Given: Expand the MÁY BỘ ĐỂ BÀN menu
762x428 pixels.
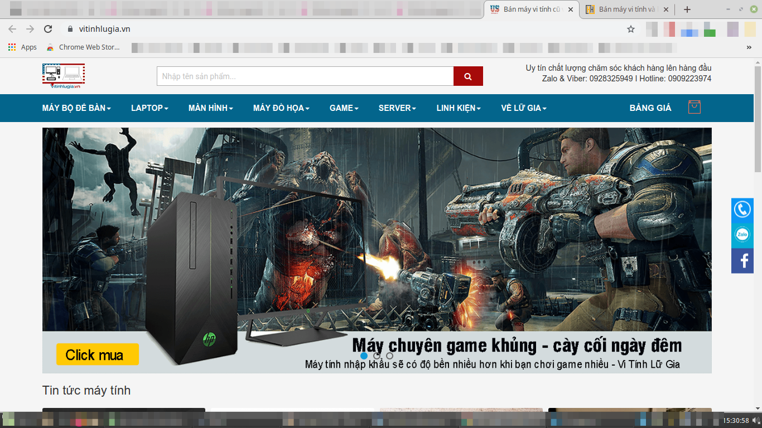Looking at the screenshot, I should click(x=76, y=108).
